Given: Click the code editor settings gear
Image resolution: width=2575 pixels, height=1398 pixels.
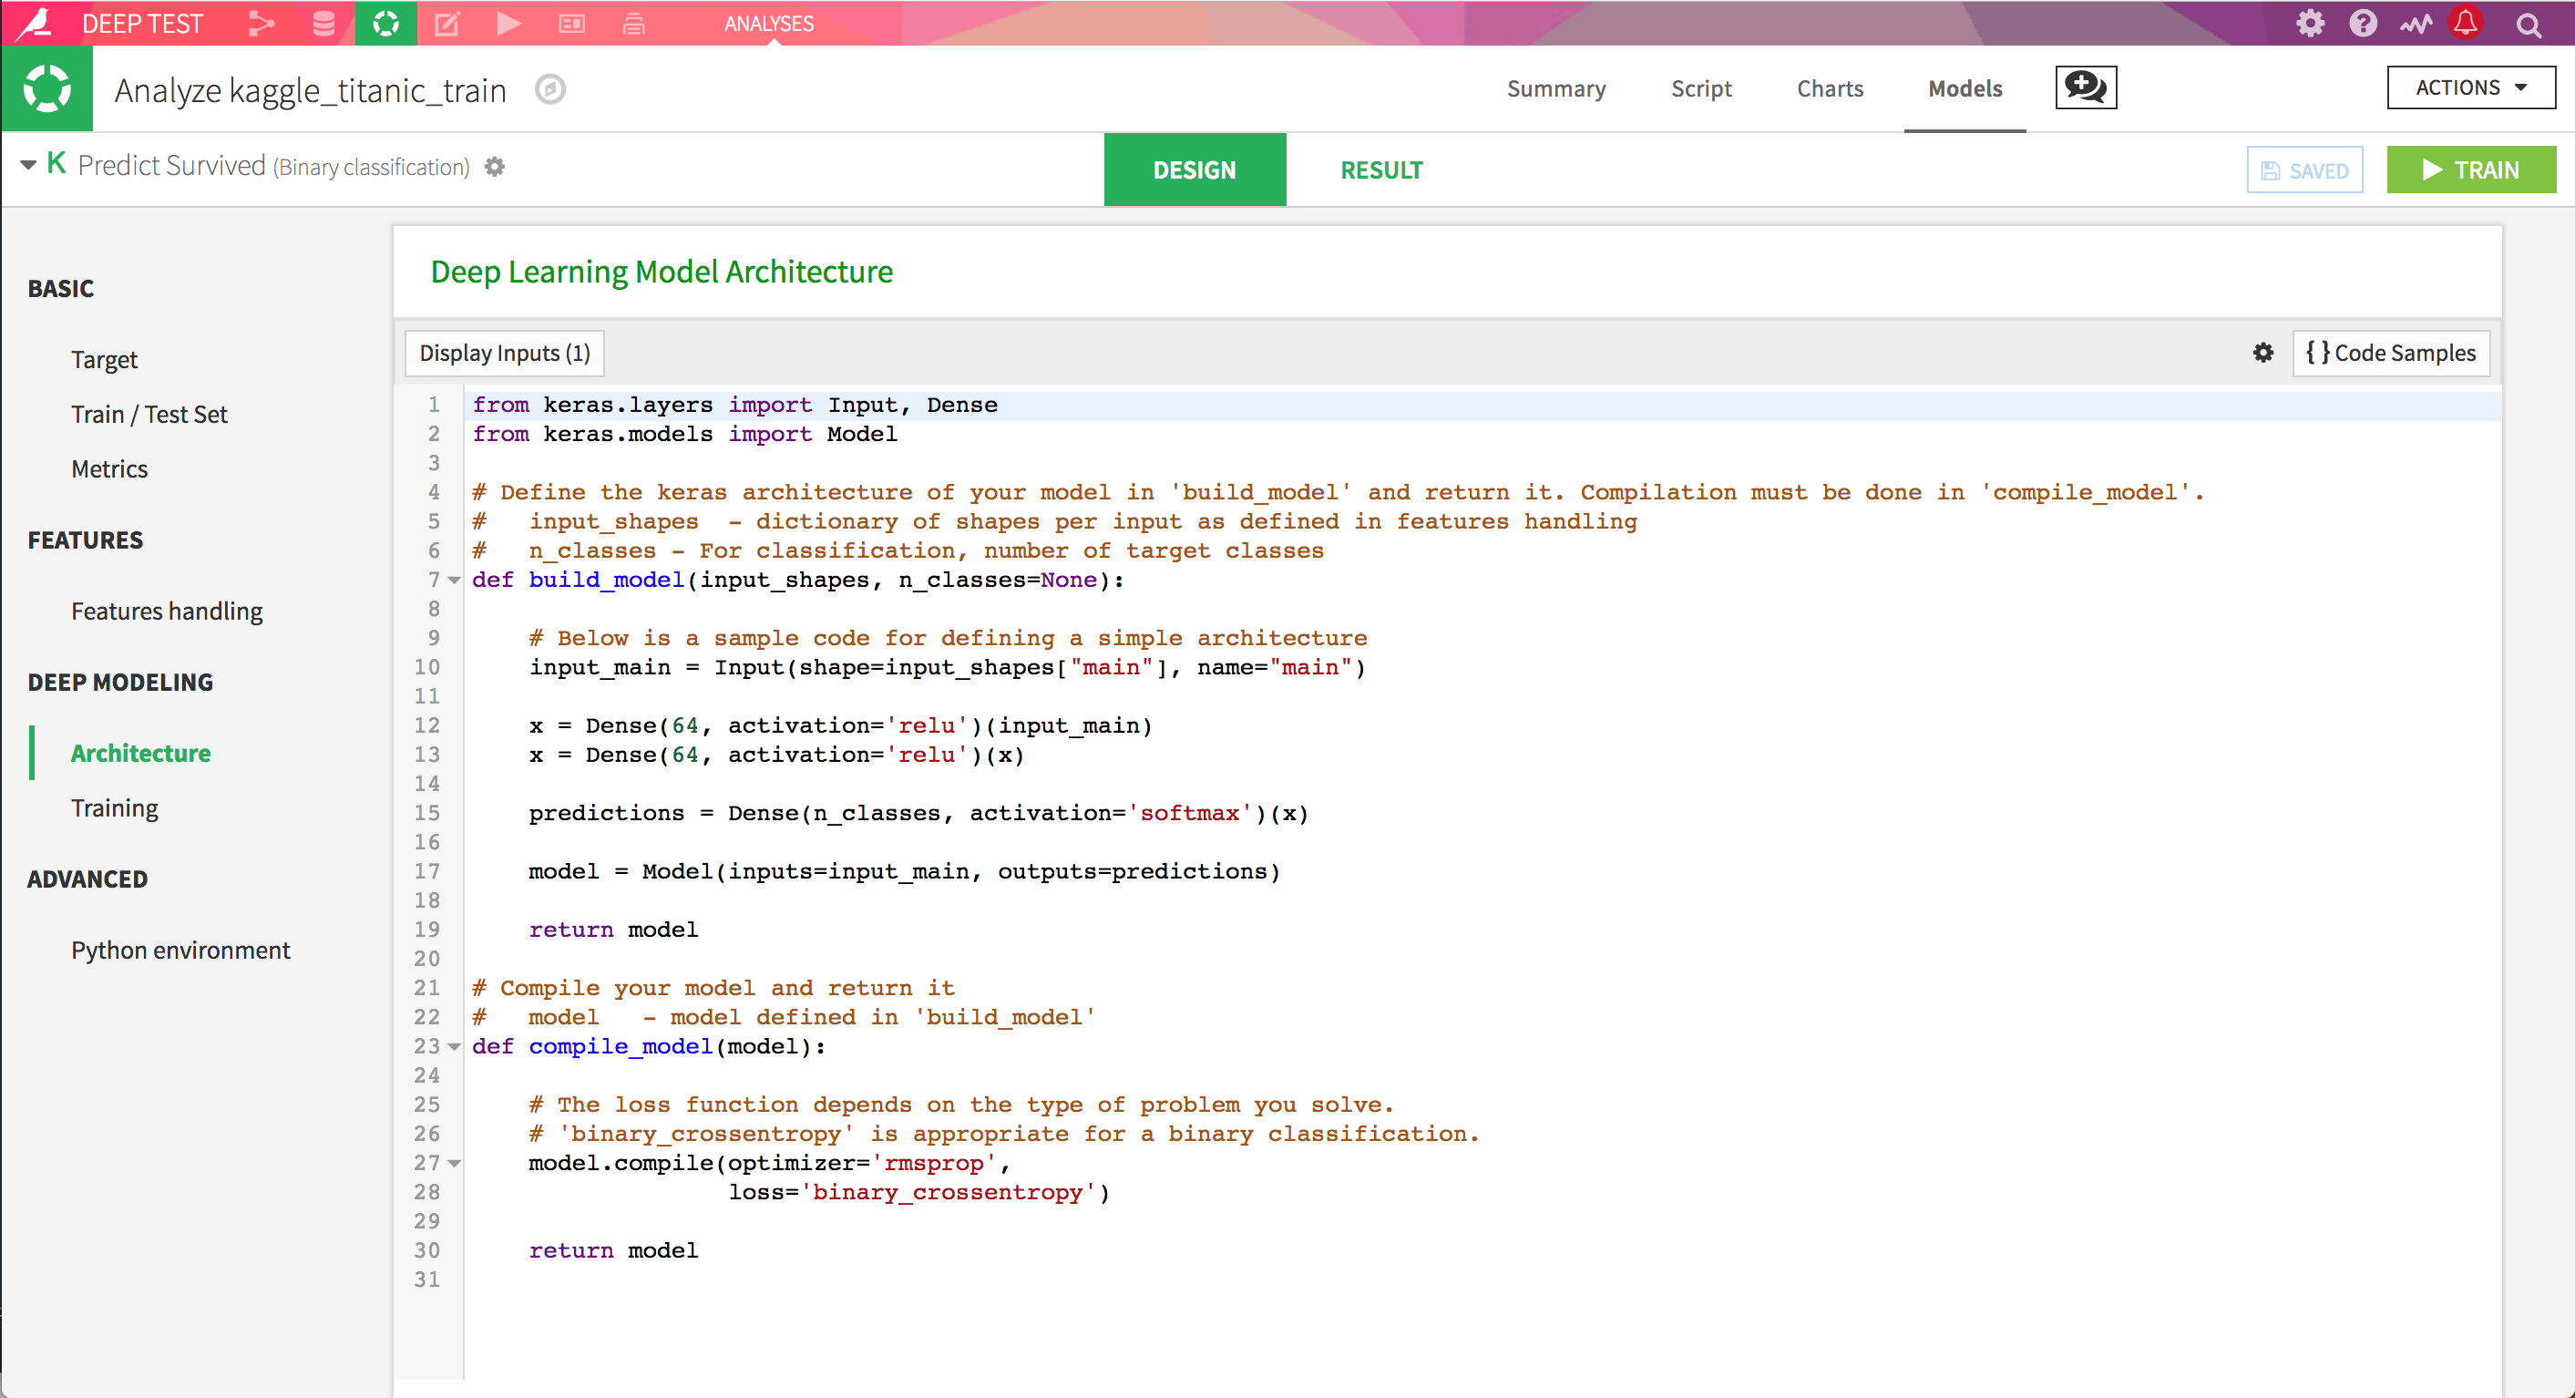Looking at the screenshot, I should [2263, 353].
